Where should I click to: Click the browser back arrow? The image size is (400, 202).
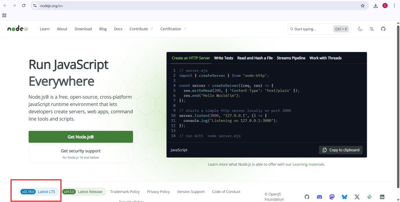pyautogui.click(x=5, y=5)
